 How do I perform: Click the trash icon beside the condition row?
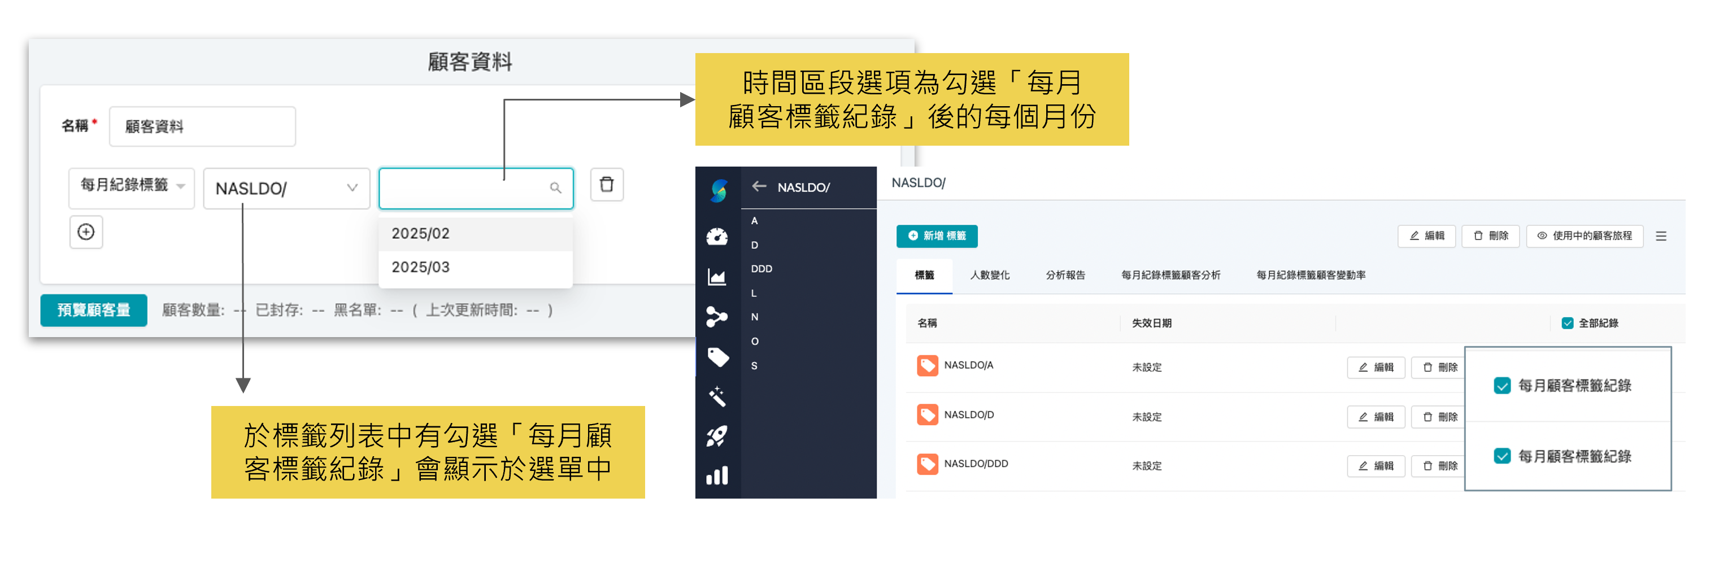pos(607,185)
